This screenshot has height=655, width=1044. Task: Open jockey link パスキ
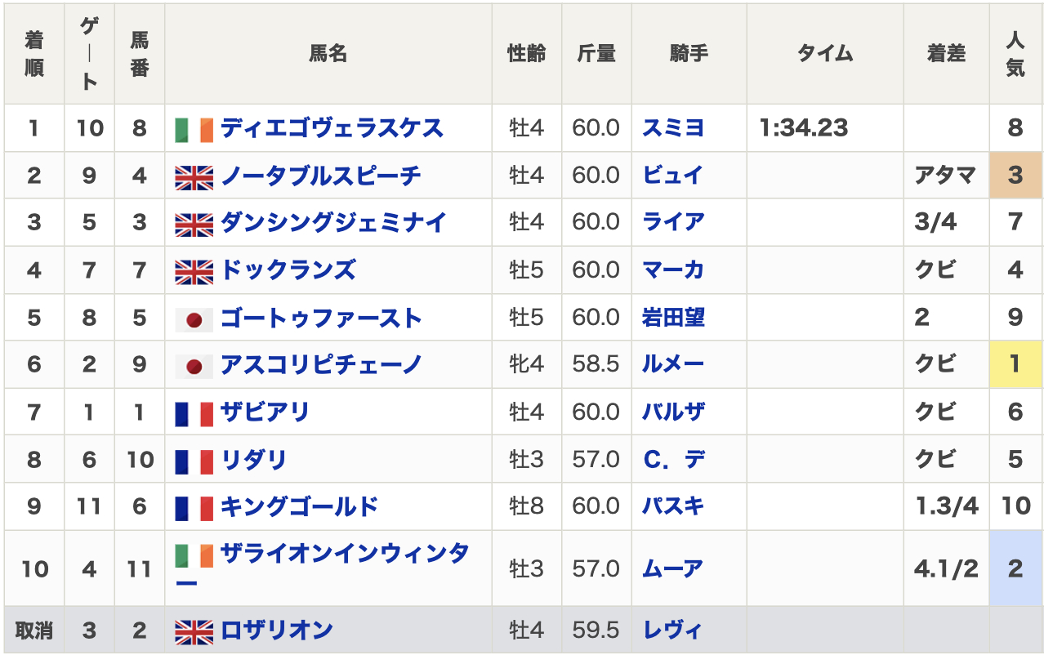point(673,506)
